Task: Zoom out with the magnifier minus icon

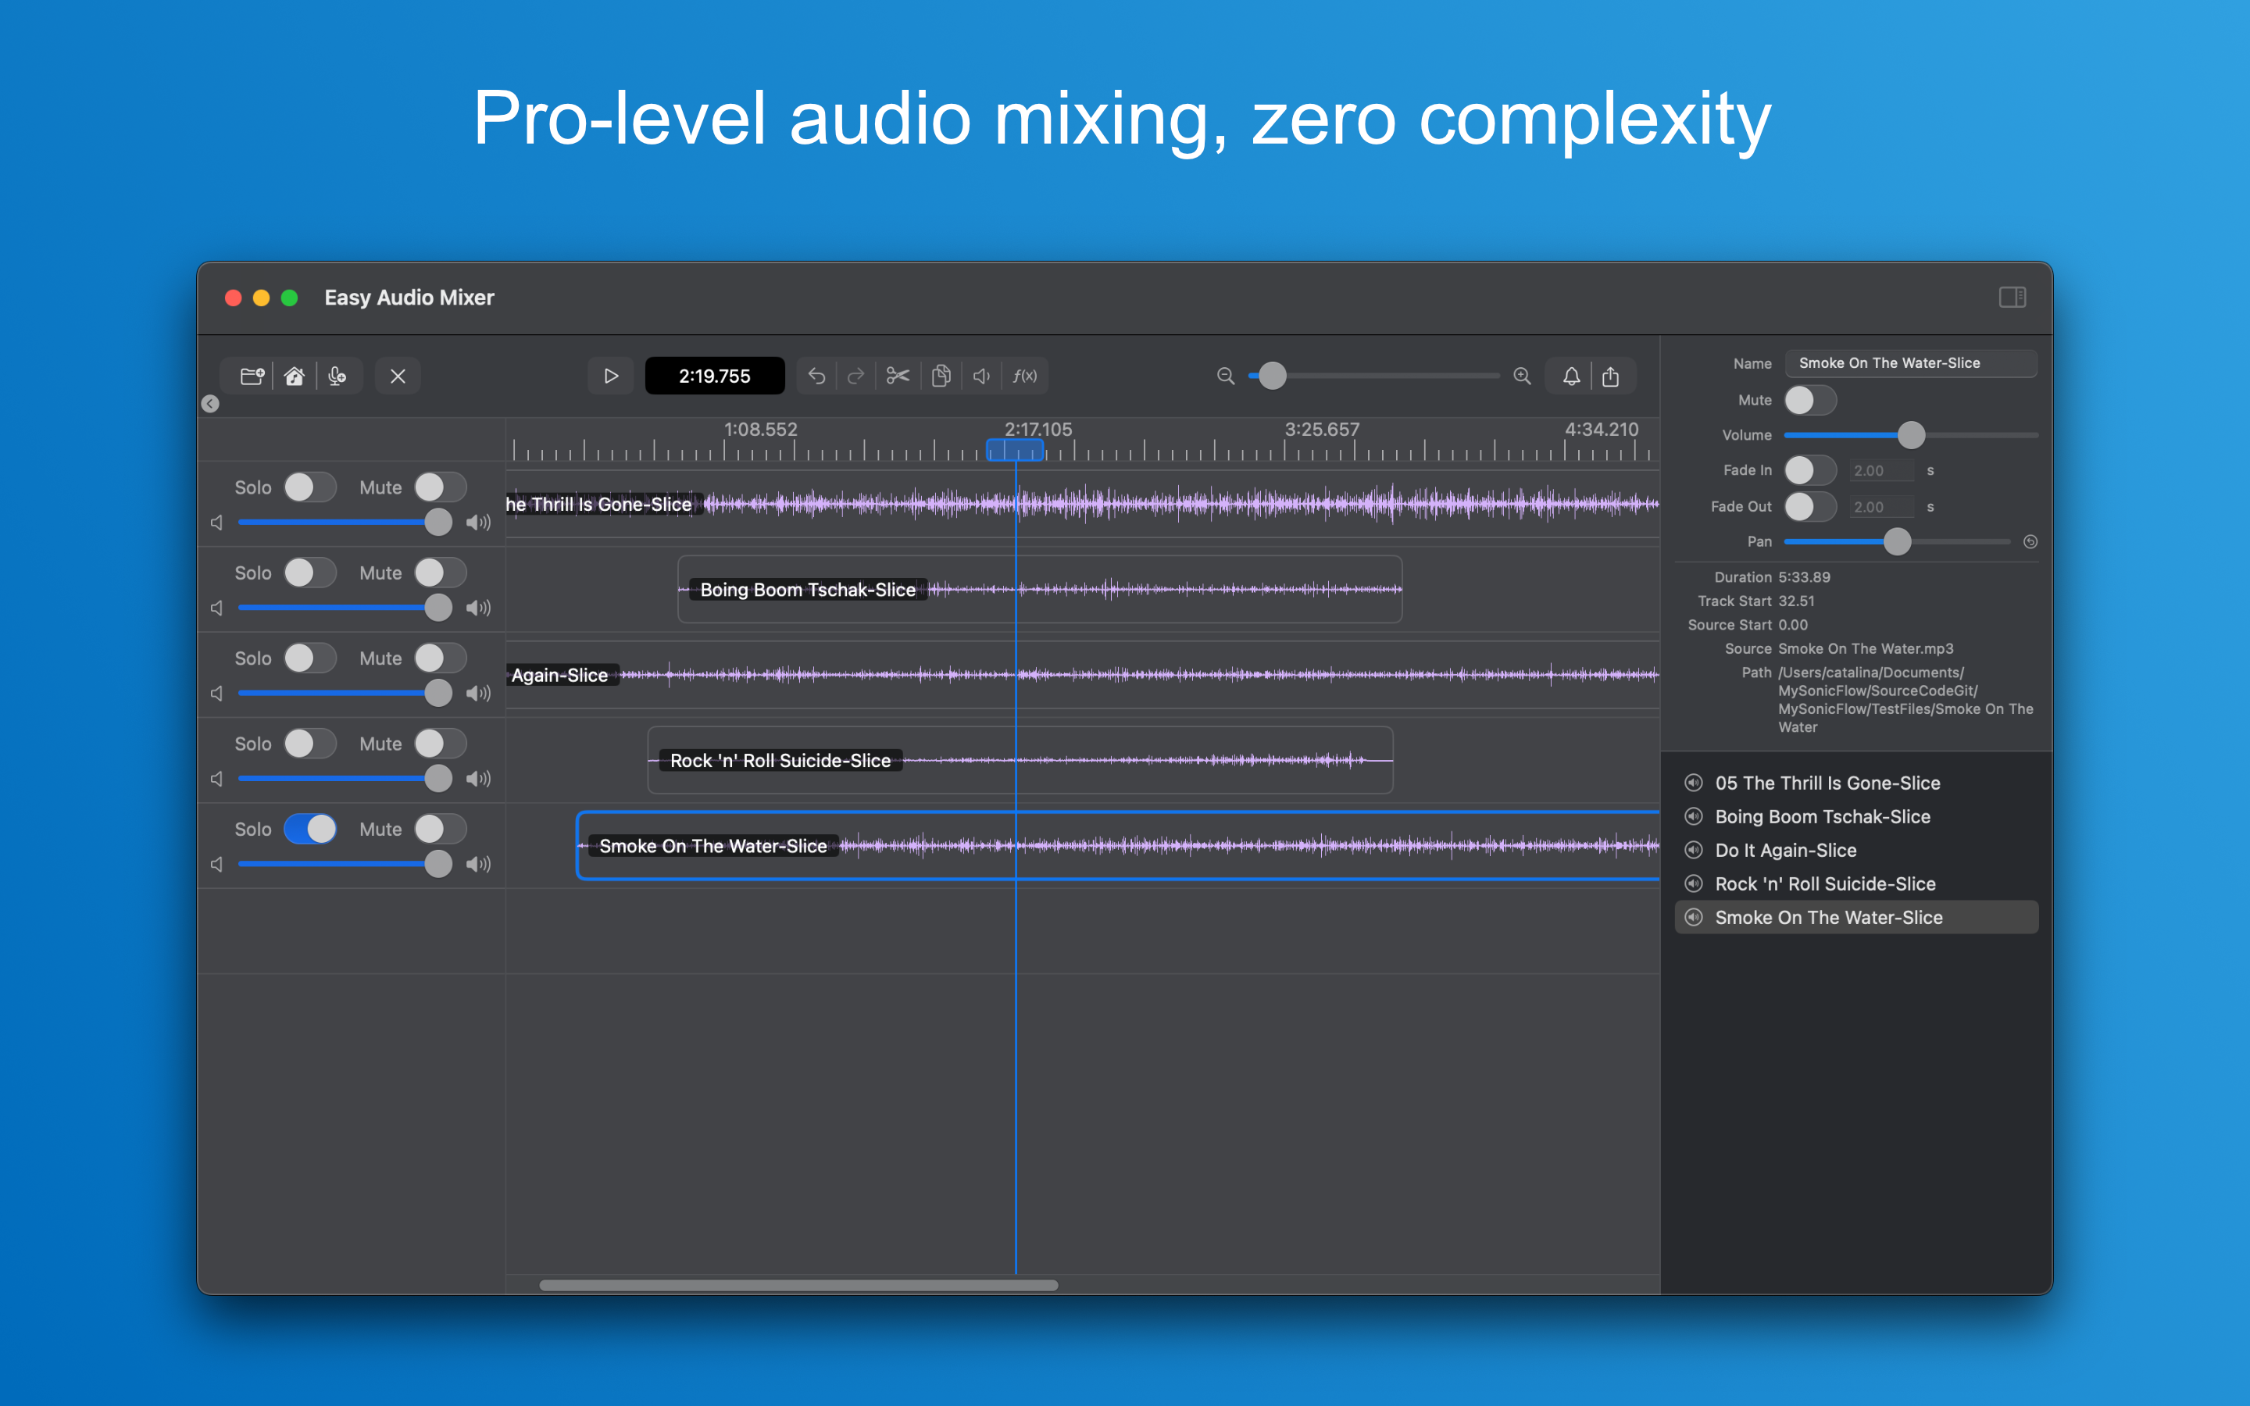Action: 1226,376
